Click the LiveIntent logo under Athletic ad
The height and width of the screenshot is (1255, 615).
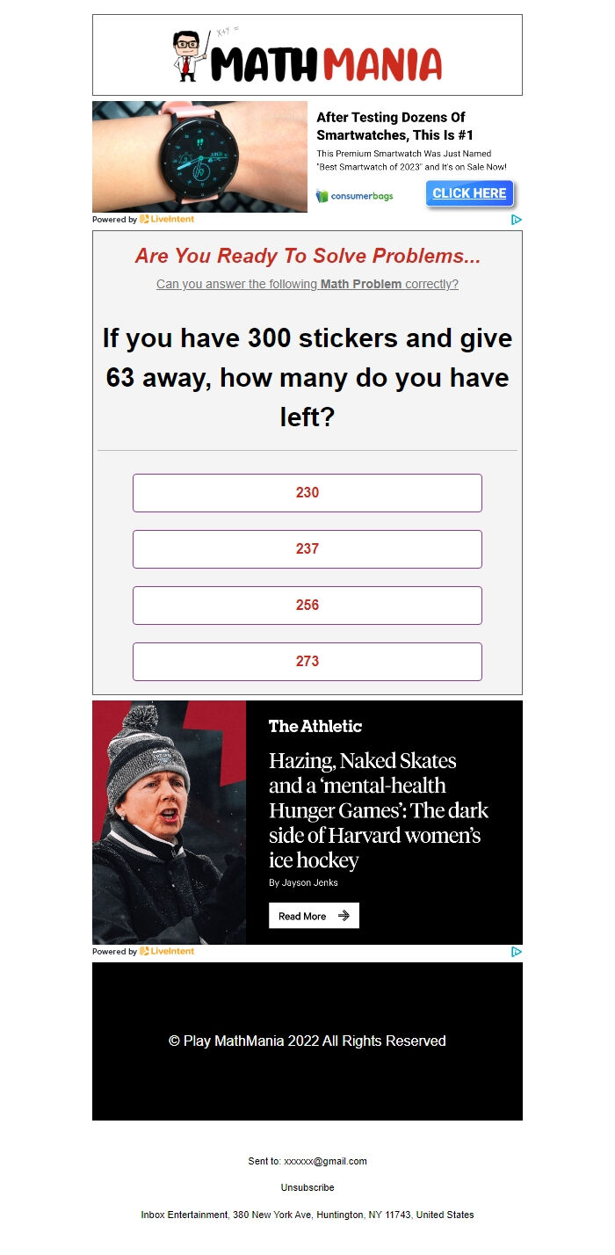click(167, 952)
